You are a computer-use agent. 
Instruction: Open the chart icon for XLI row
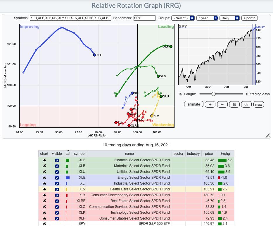pyautogui.click(x=44, y=183)
